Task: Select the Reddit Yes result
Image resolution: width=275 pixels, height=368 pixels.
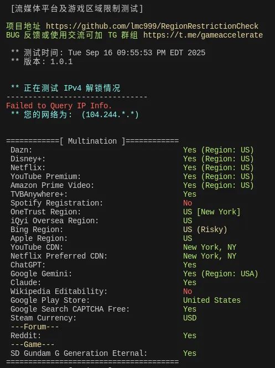Action: [x=190, y=335]
